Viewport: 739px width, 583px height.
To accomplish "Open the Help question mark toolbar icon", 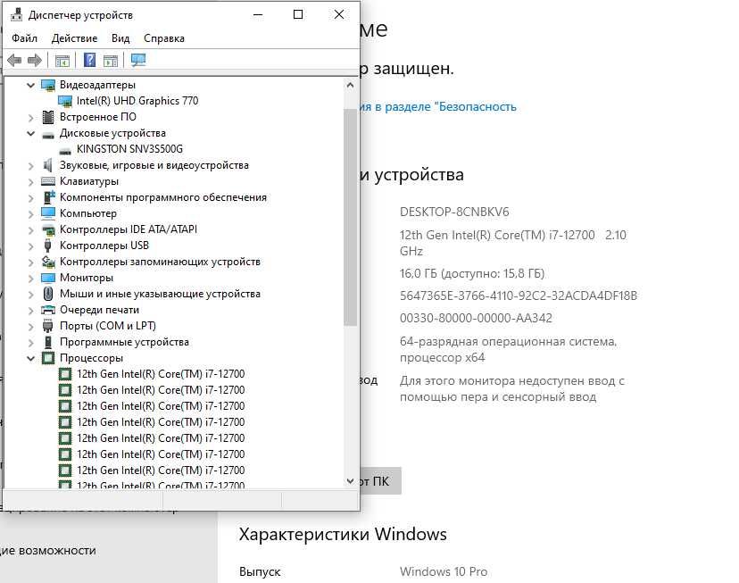I will point(89,60).
